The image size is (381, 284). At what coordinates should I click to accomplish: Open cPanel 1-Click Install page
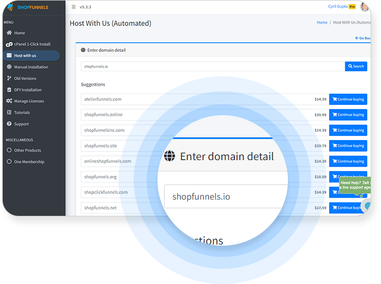click(31, 44)
